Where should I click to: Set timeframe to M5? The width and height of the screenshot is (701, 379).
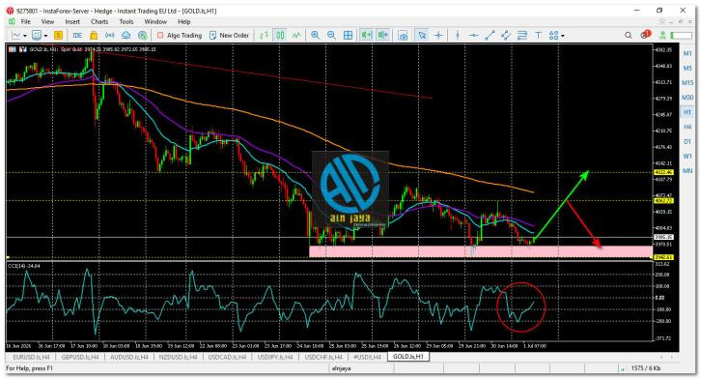tap(687, 68)
